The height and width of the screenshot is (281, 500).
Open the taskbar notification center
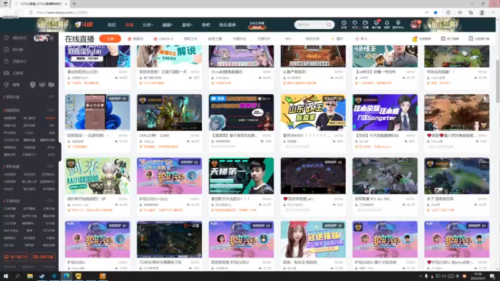[x=492, y=276]
